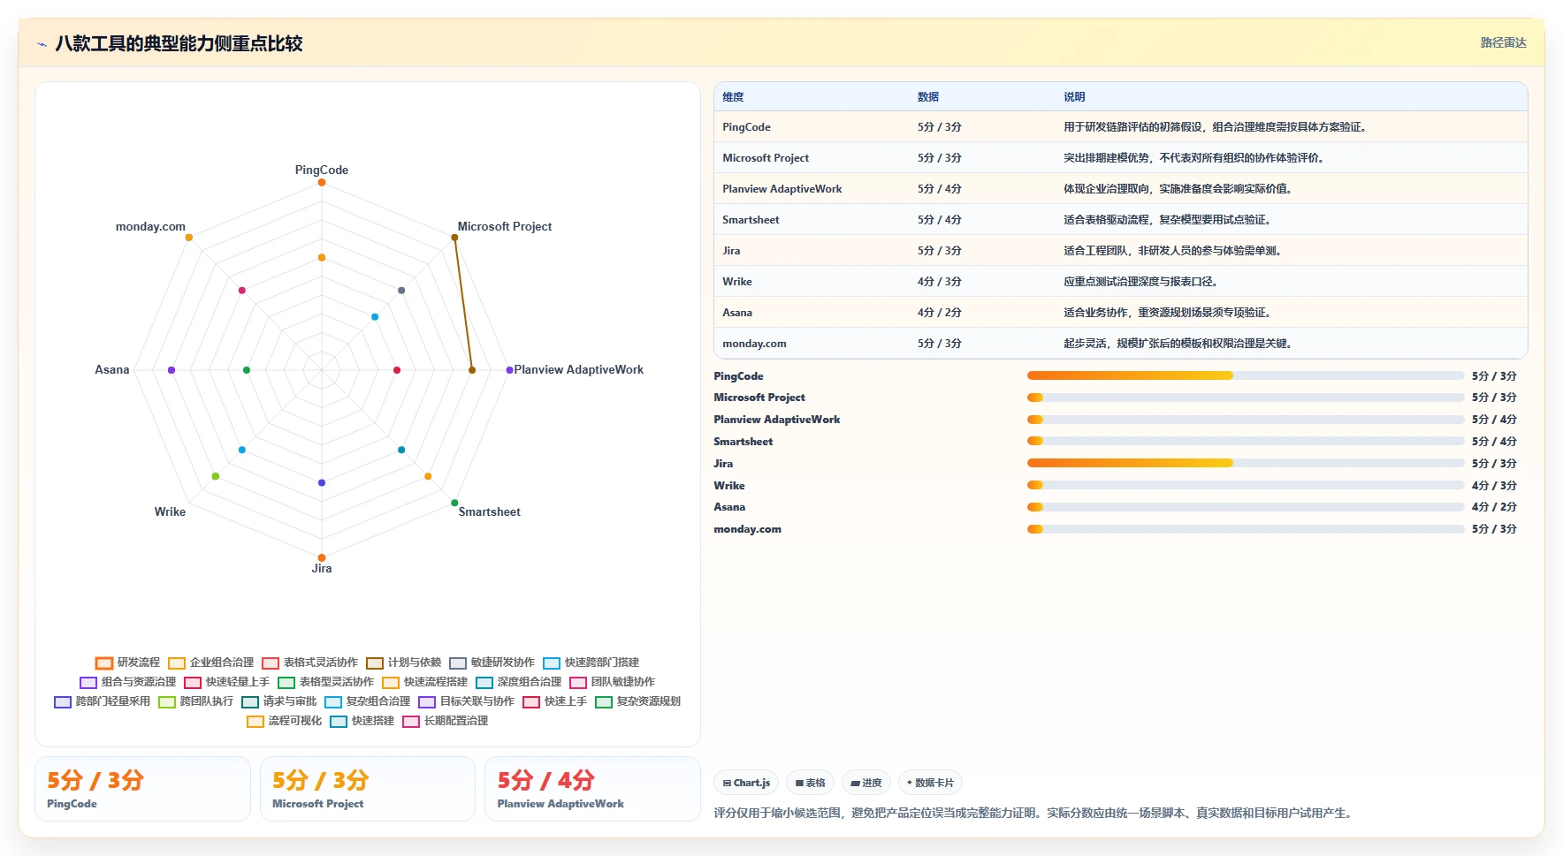Image resolution: width=1563 pixels, height=856 pixels.
Task: Click the 路径雷达 label in the header
Action: click(1503, 42)
